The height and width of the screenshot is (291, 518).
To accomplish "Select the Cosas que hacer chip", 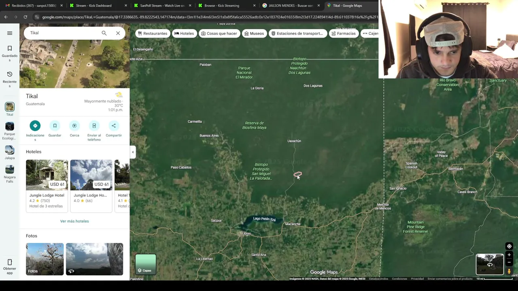I will click(219, 34).
